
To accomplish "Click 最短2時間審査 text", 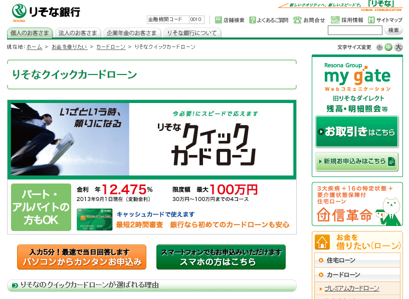I will click(x=139, y=224).
